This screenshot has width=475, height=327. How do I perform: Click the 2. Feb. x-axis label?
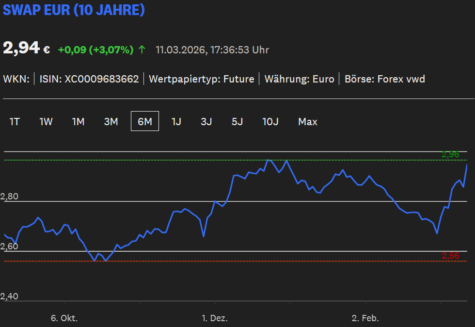(365, 318)
